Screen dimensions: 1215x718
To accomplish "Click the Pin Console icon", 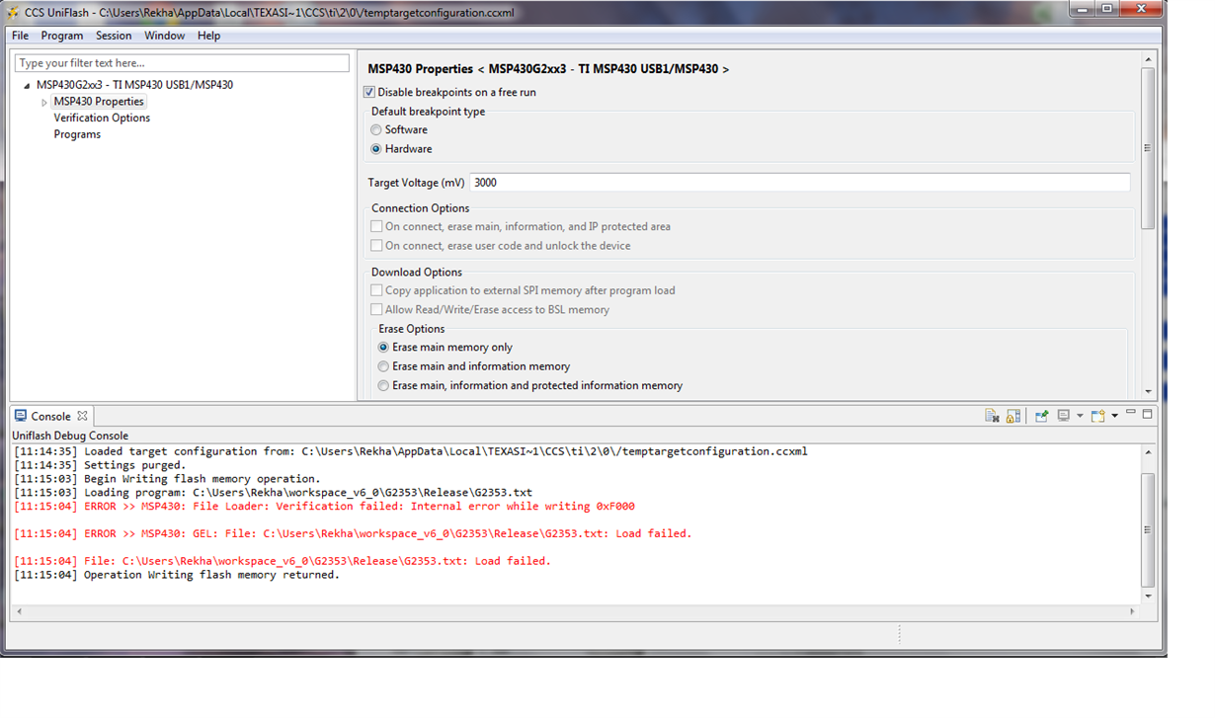I will [1041, 416].
